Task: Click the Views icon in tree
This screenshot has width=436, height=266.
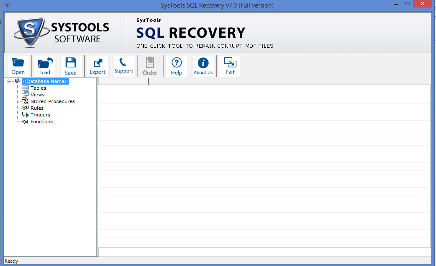Action: point(25,95)
